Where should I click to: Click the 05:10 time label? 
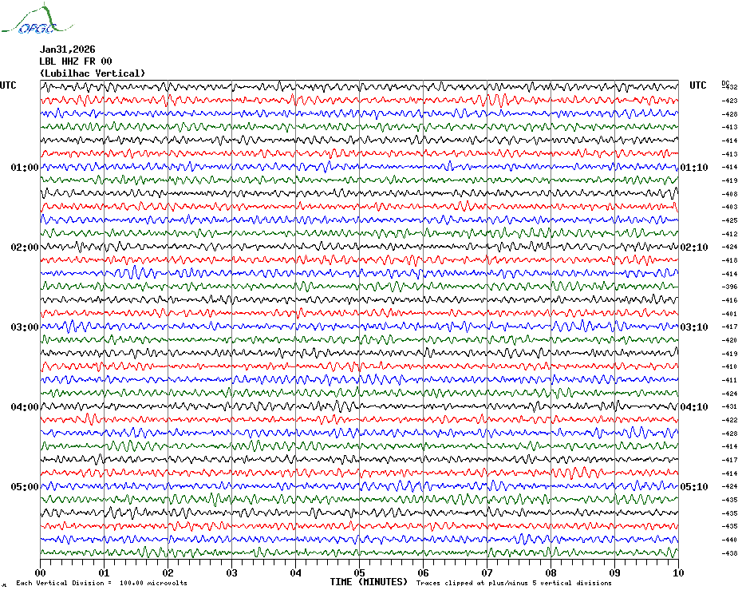pos(694,487)
